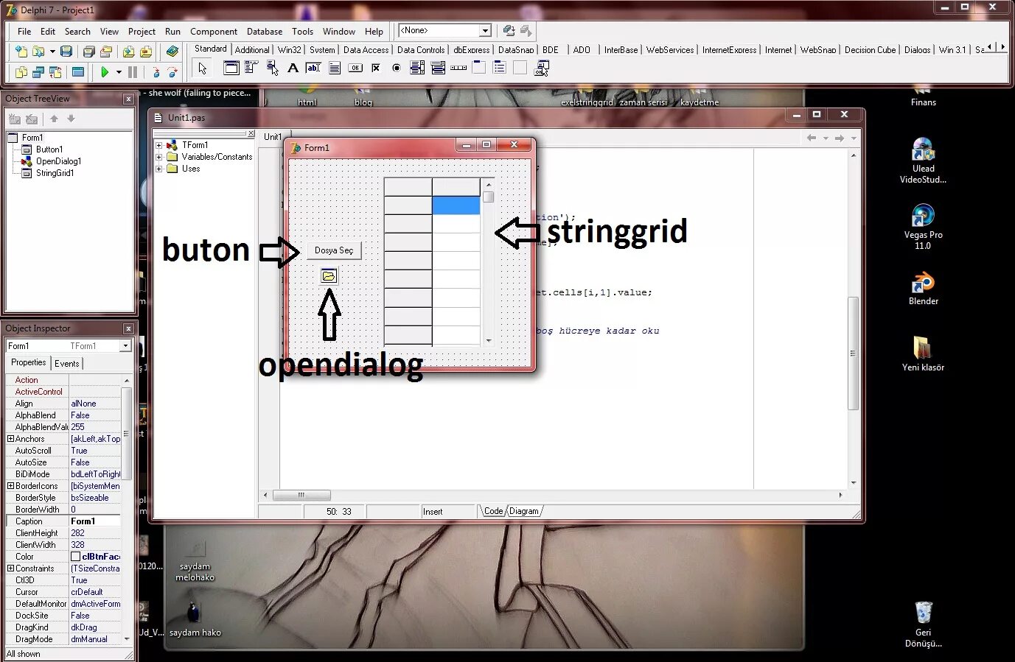Viewport: 1015px width, 662px height.
Task: Click the Color property swatch
Action: click(75, 557)
